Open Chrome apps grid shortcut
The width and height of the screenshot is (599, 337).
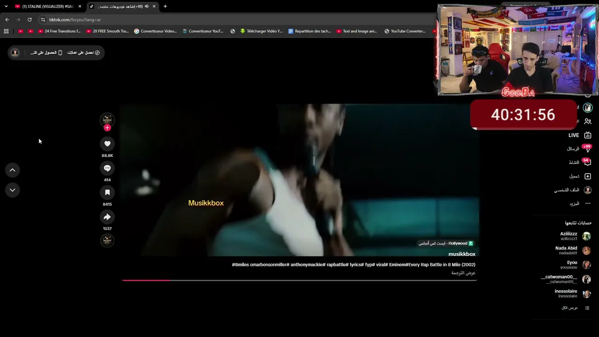(6, 31)
